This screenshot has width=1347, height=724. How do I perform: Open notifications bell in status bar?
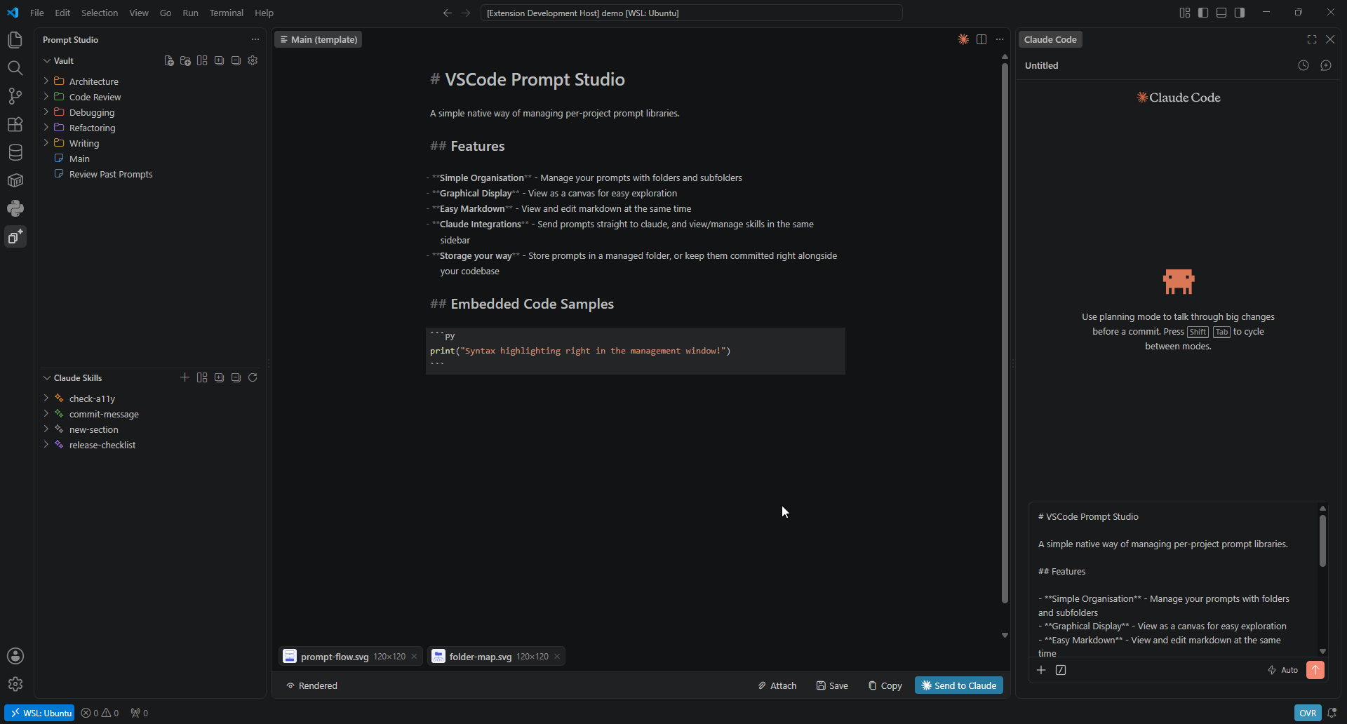(x=1332, y=713)
